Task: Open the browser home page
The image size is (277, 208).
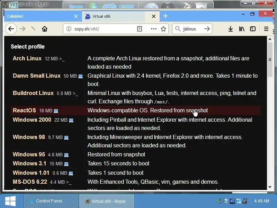Action: click(x=45, y=29)
